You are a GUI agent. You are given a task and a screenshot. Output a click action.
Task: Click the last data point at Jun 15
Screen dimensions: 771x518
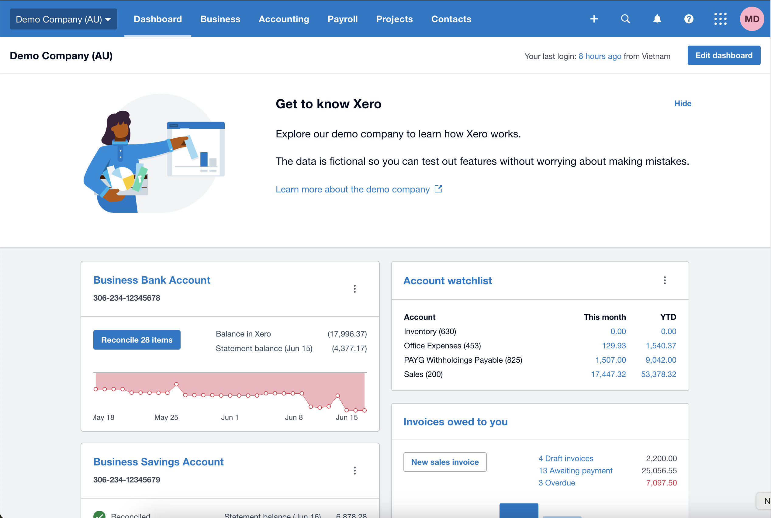click(x=364, y=410)
